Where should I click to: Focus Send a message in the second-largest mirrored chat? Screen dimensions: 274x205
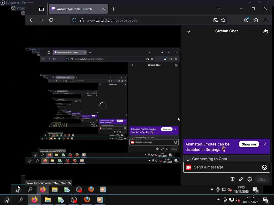coord(154,142)
